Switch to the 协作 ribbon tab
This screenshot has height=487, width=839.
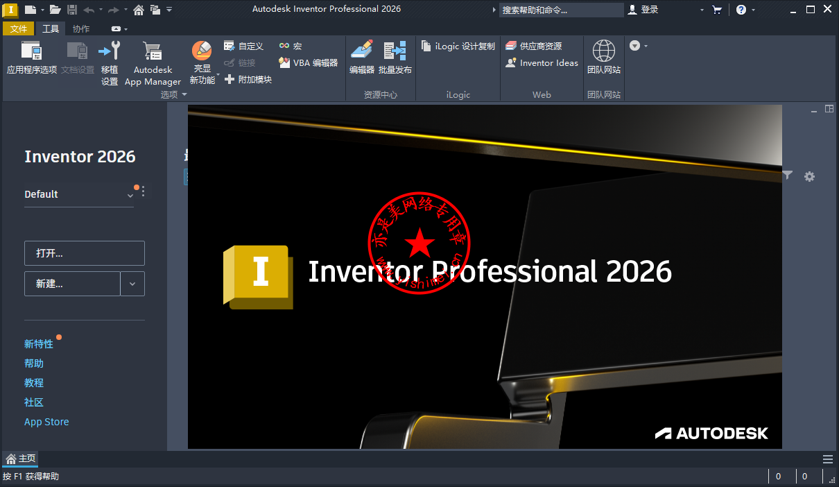[x=81, y=28]
